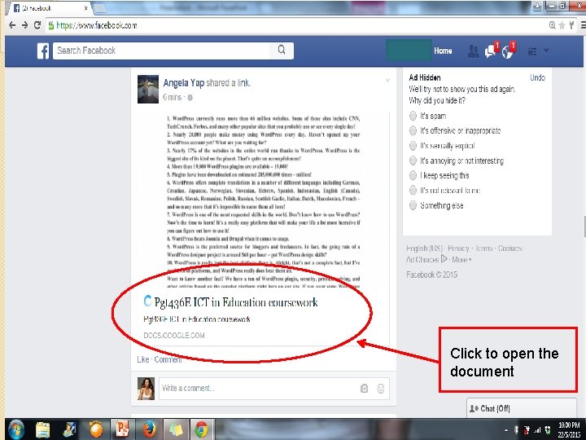Viewport: 586px width, 440px height.
Task: Click the blurred profile name button
Action: (x=409, y=50)
